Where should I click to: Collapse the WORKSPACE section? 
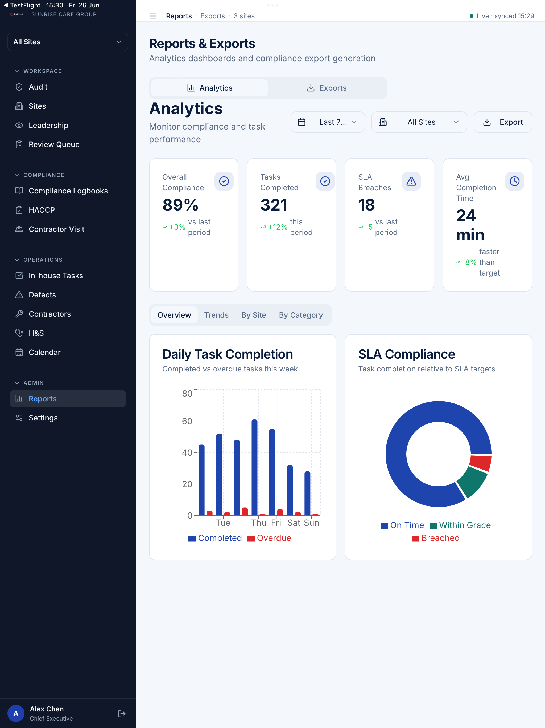[39, 71]
